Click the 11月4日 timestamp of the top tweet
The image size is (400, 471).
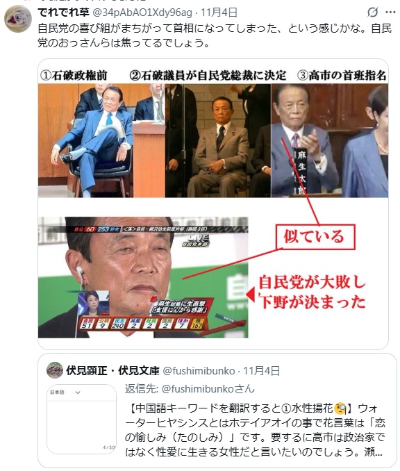click(x=219, y=13)
